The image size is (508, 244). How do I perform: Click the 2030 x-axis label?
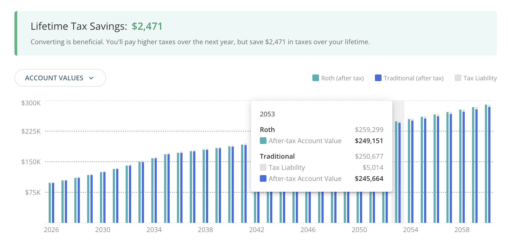click(103, 230)
